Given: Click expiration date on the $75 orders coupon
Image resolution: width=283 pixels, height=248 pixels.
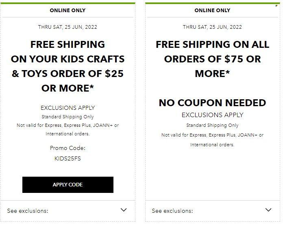Looking at the screenshot, I should coord(212,27).
